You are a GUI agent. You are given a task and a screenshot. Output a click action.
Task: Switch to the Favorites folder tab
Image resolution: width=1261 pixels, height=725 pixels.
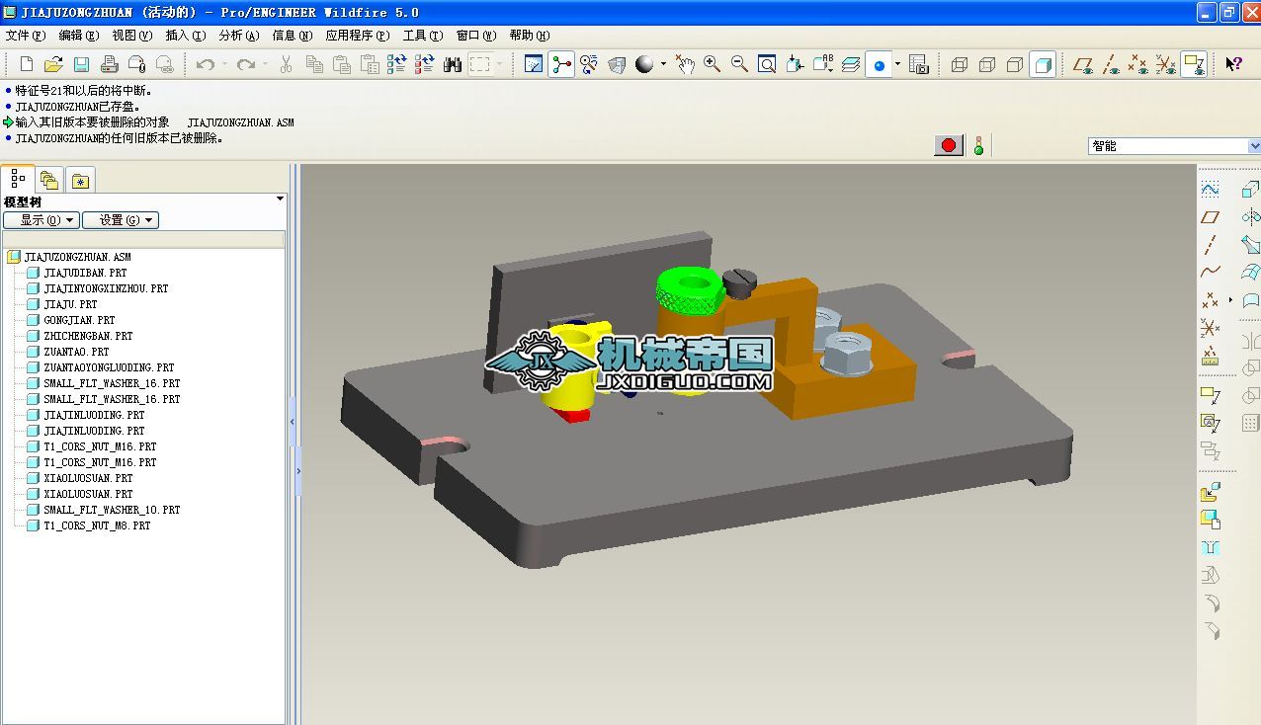80,180
